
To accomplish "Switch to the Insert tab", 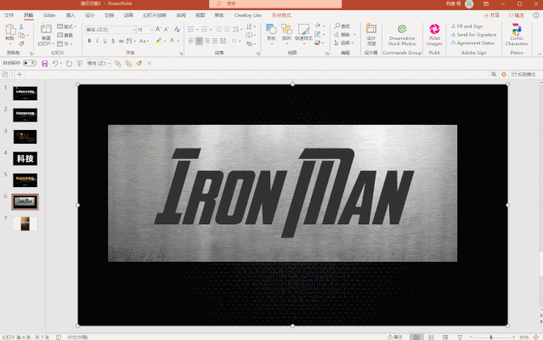I will (71, 15).
